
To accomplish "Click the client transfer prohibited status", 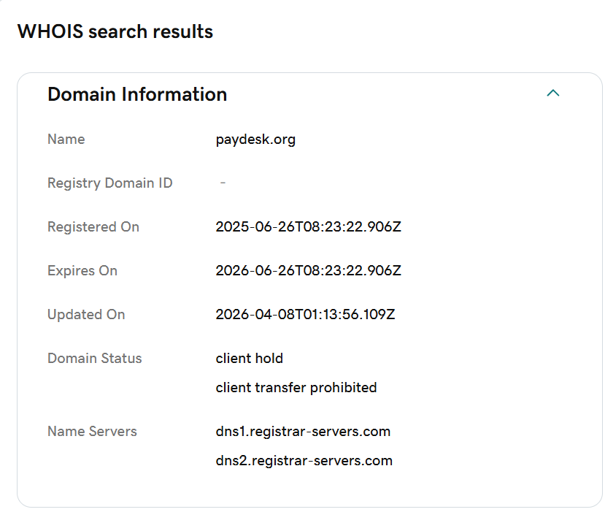I will 296,387.
